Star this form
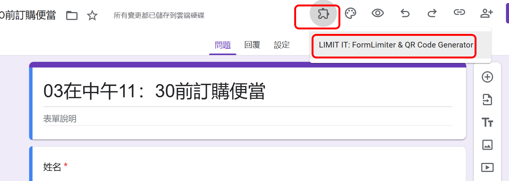509x181 pixels. click(92, 15)
